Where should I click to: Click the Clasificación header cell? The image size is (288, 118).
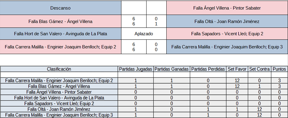tap(59, 69)
